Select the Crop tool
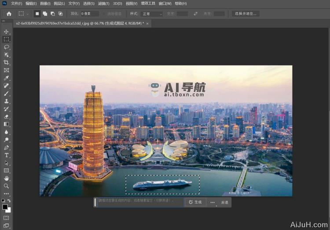 [x=6, y=62]
